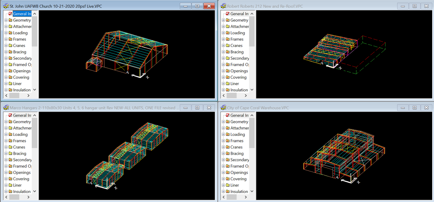Select the Framed O label in Cape Coral Warehouse tree
This screenshot has width=434, height=202.
coord(239,166)
